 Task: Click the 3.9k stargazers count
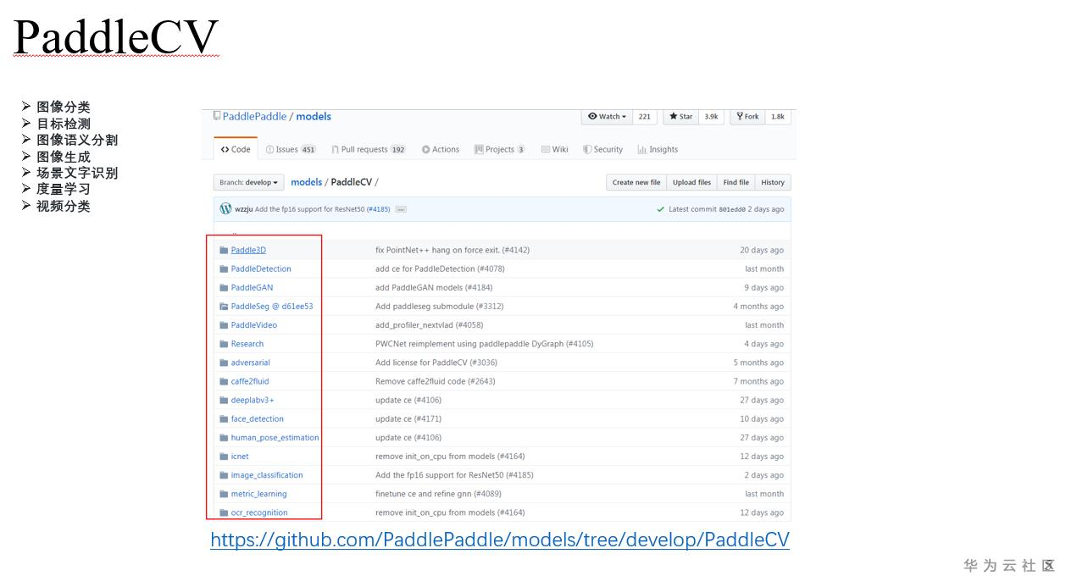(712, 117)
